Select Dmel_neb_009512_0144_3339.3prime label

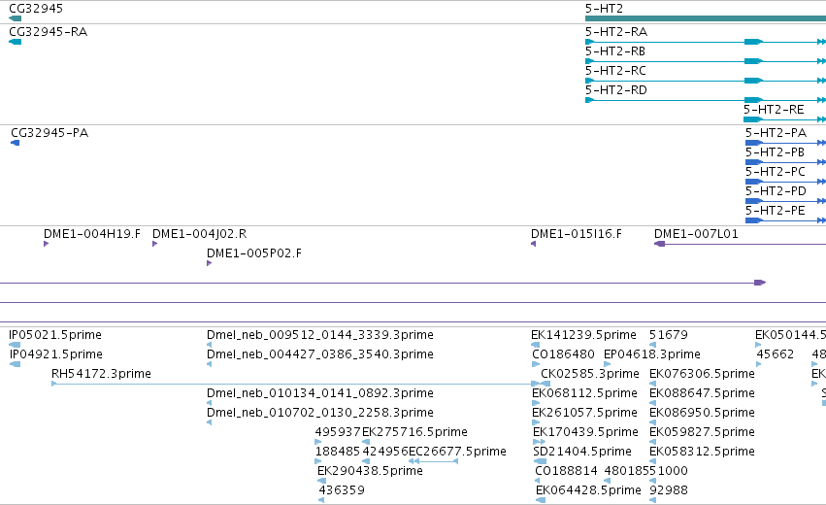tap(319, 335)
